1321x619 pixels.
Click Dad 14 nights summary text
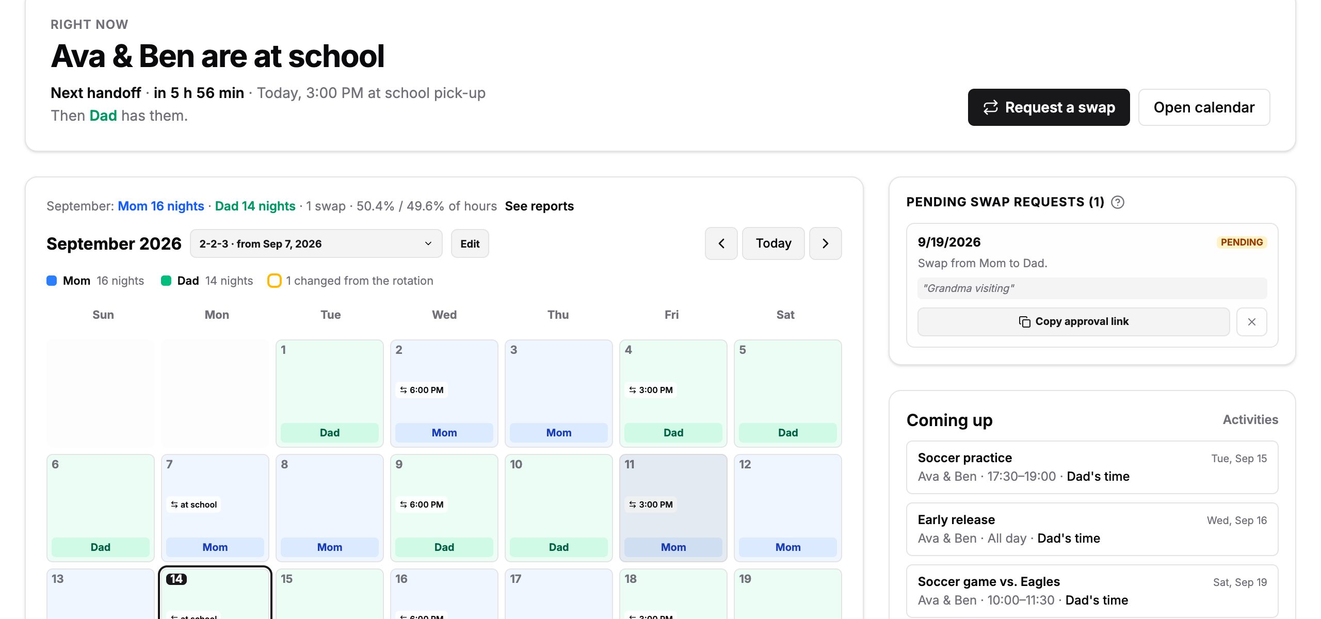255,206
